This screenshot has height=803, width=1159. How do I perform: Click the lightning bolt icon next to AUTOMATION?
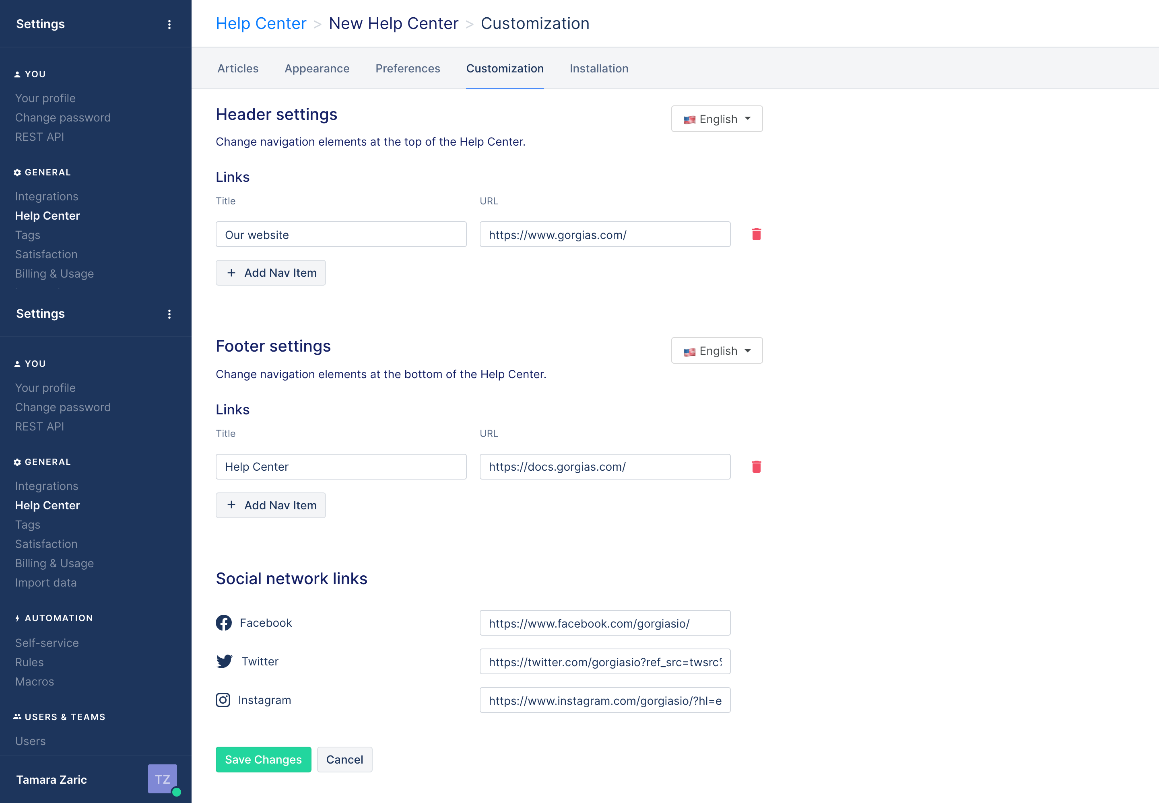pyautogui.click(x=17, y=618)
